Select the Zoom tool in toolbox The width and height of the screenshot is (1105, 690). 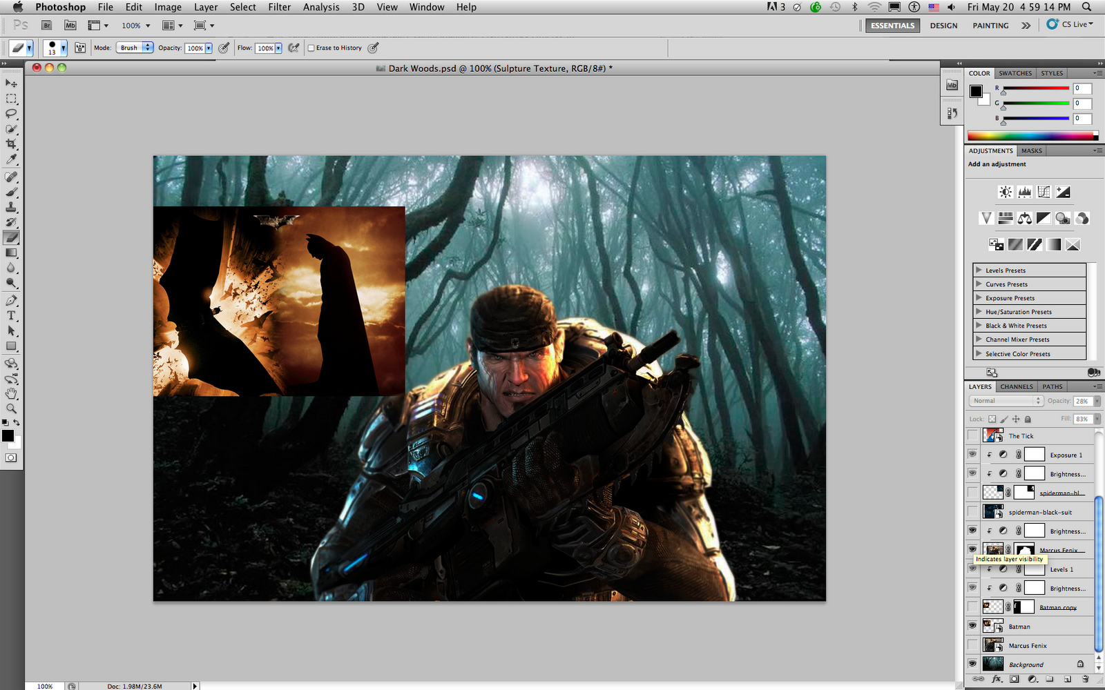point(11,408)
